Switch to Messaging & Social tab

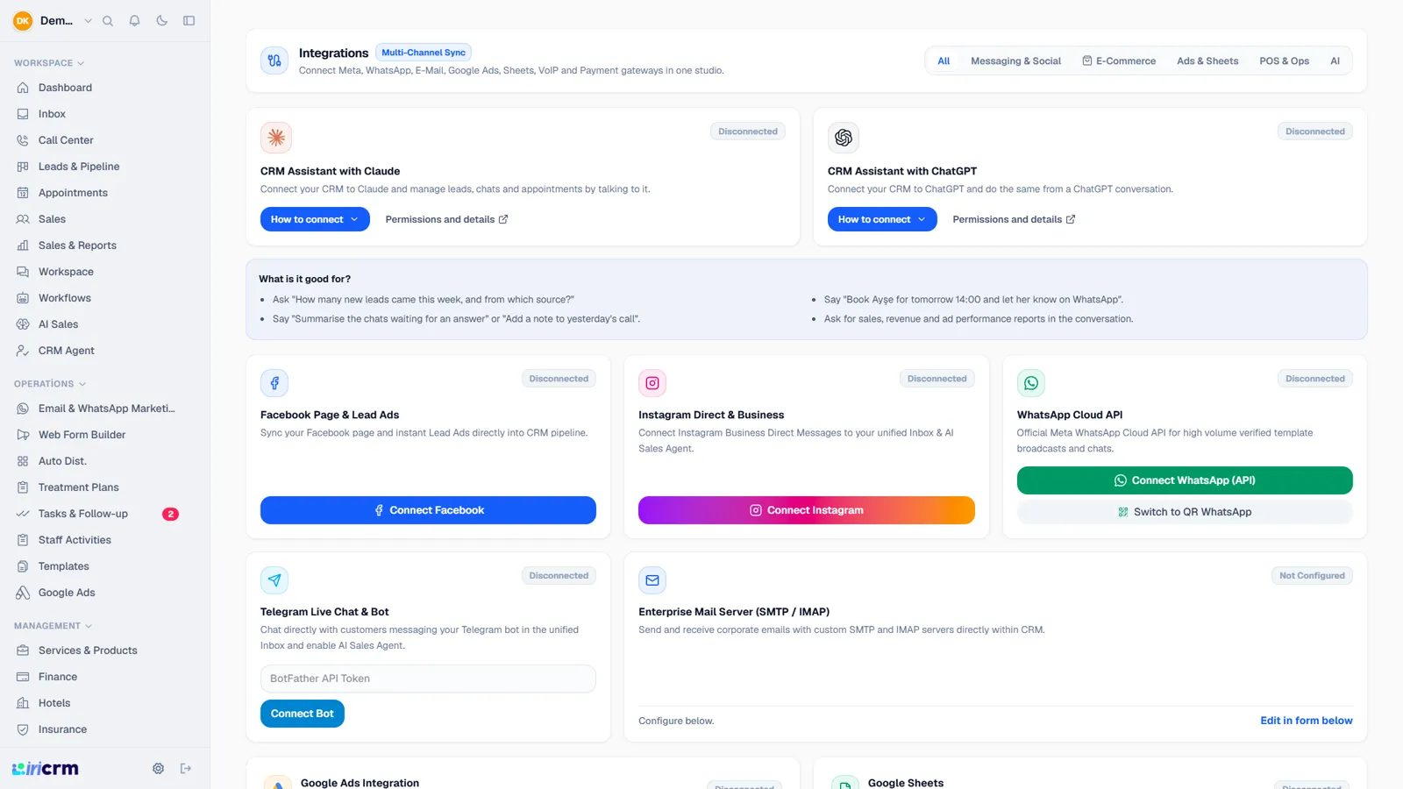[1015, 61]
